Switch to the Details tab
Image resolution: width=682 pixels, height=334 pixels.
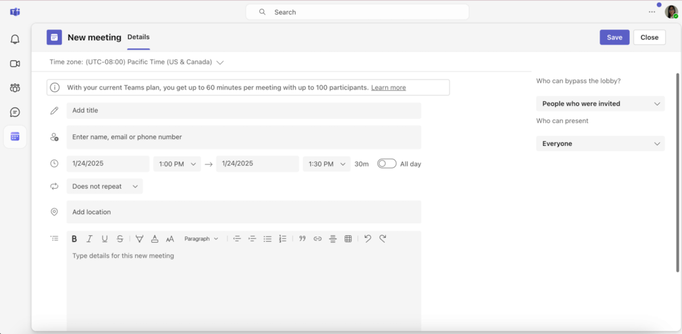tap(138, 37)
